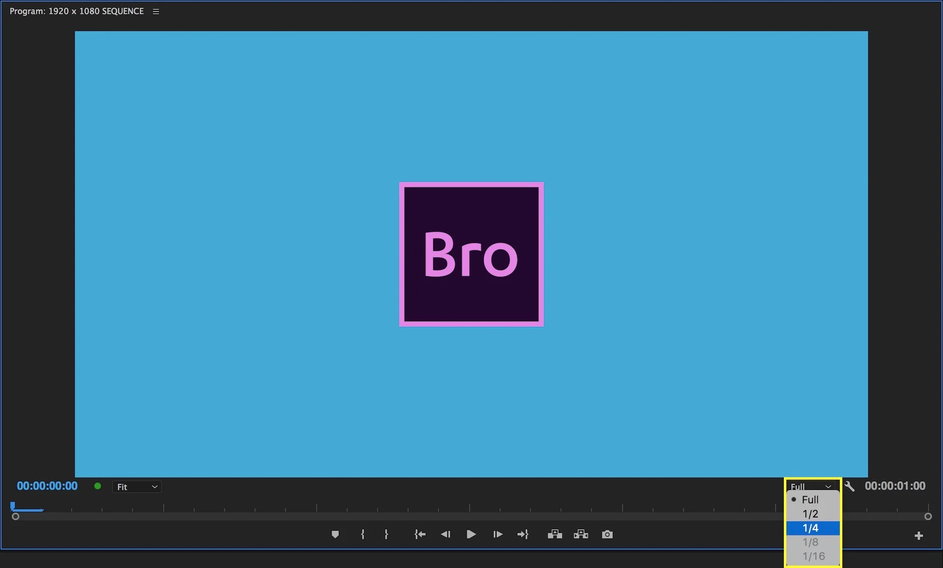Click the Export Frame camera icon
Viewport: 943px width, 568px height.
(607, 535)
